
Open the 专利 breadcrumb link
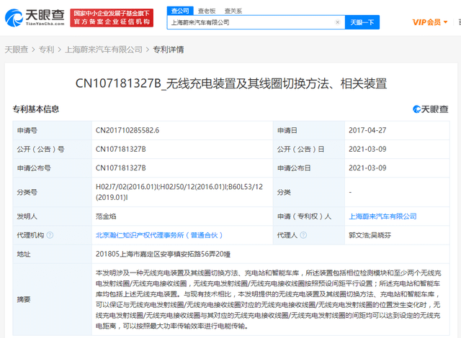coord(46,50)
